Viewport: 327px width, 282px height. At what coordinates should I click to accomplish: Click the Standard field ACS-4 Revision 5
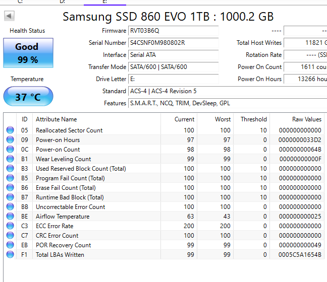228,91
